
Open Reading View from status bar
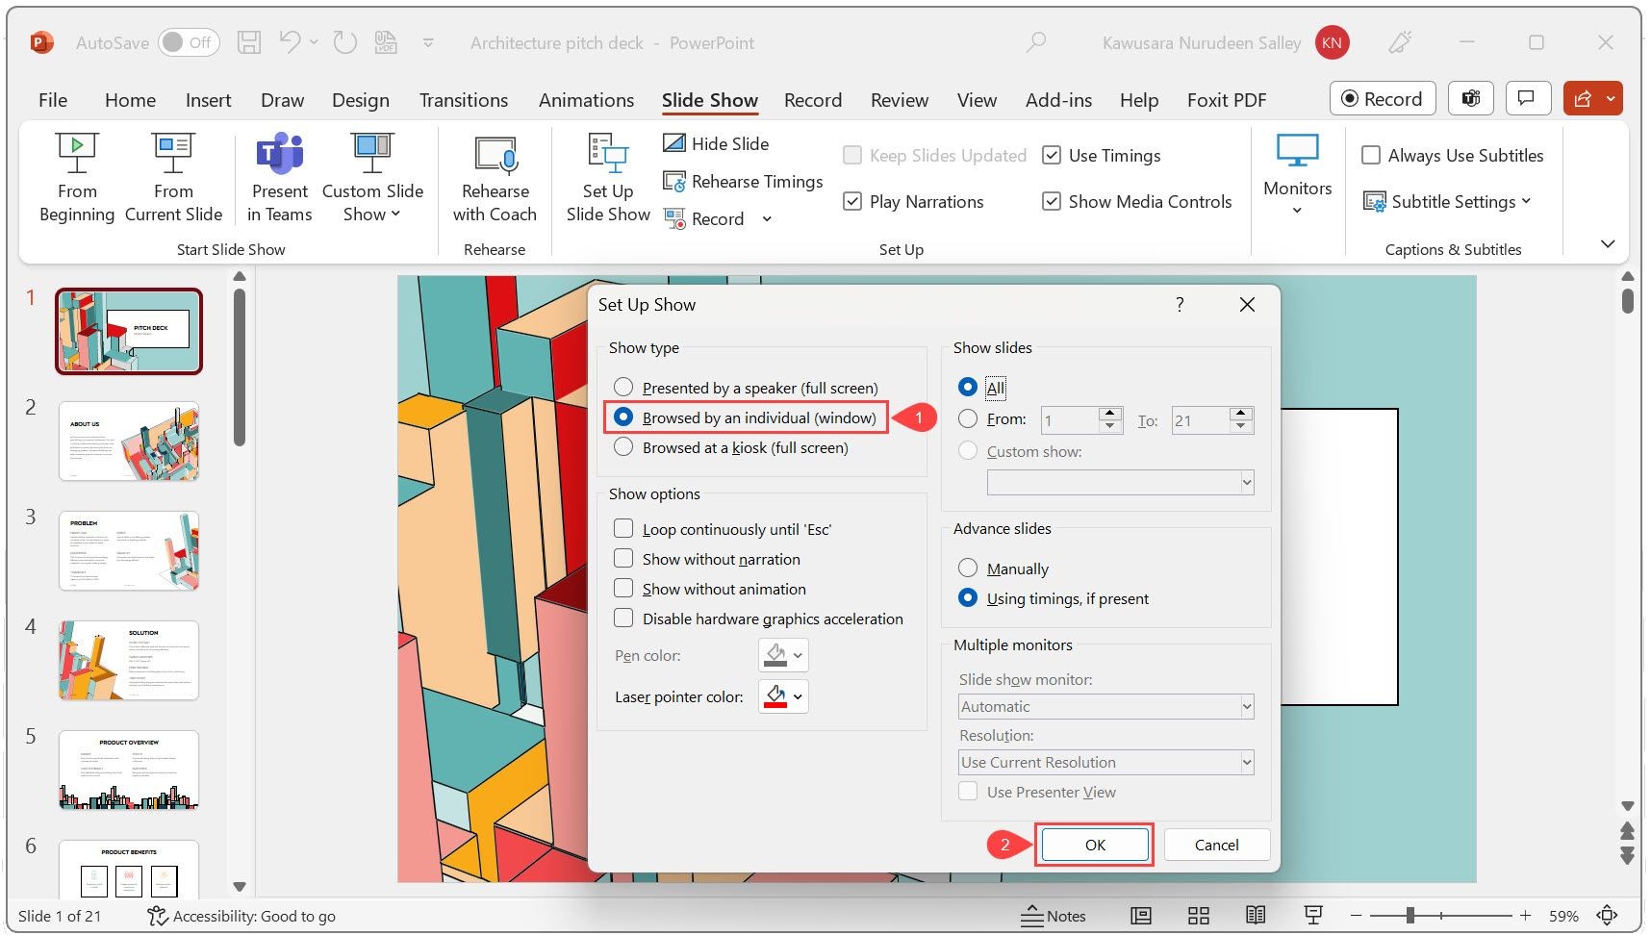(x=1256, y=916)
